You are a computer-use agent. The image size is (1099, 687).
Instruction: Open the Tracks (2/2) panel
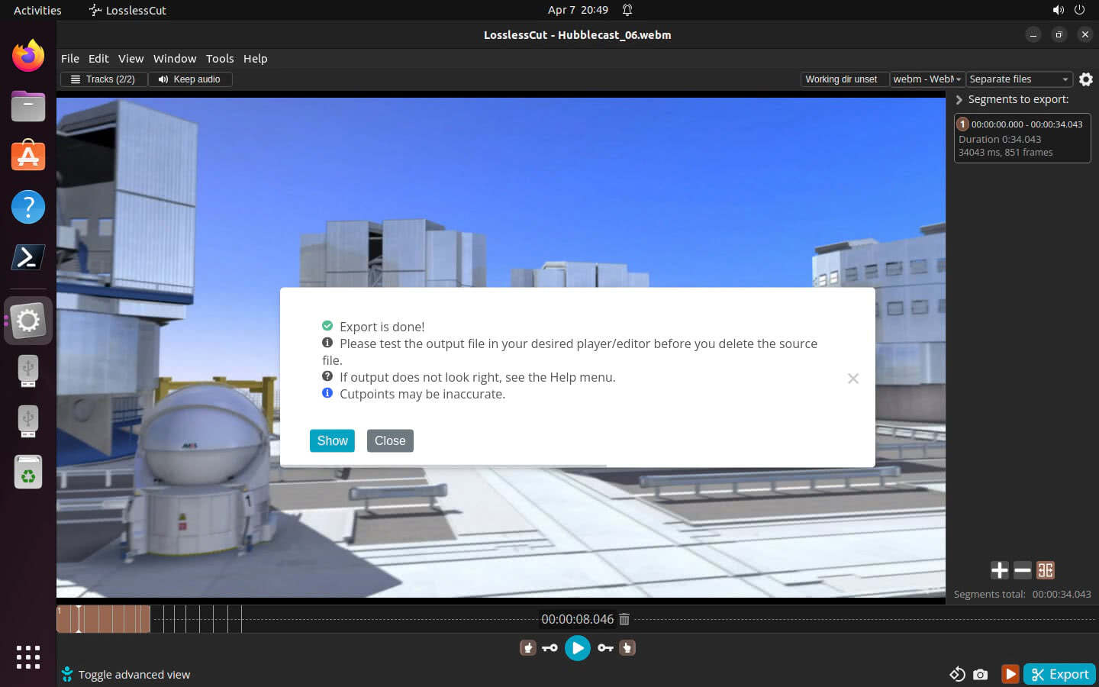[x=104, y=79]
